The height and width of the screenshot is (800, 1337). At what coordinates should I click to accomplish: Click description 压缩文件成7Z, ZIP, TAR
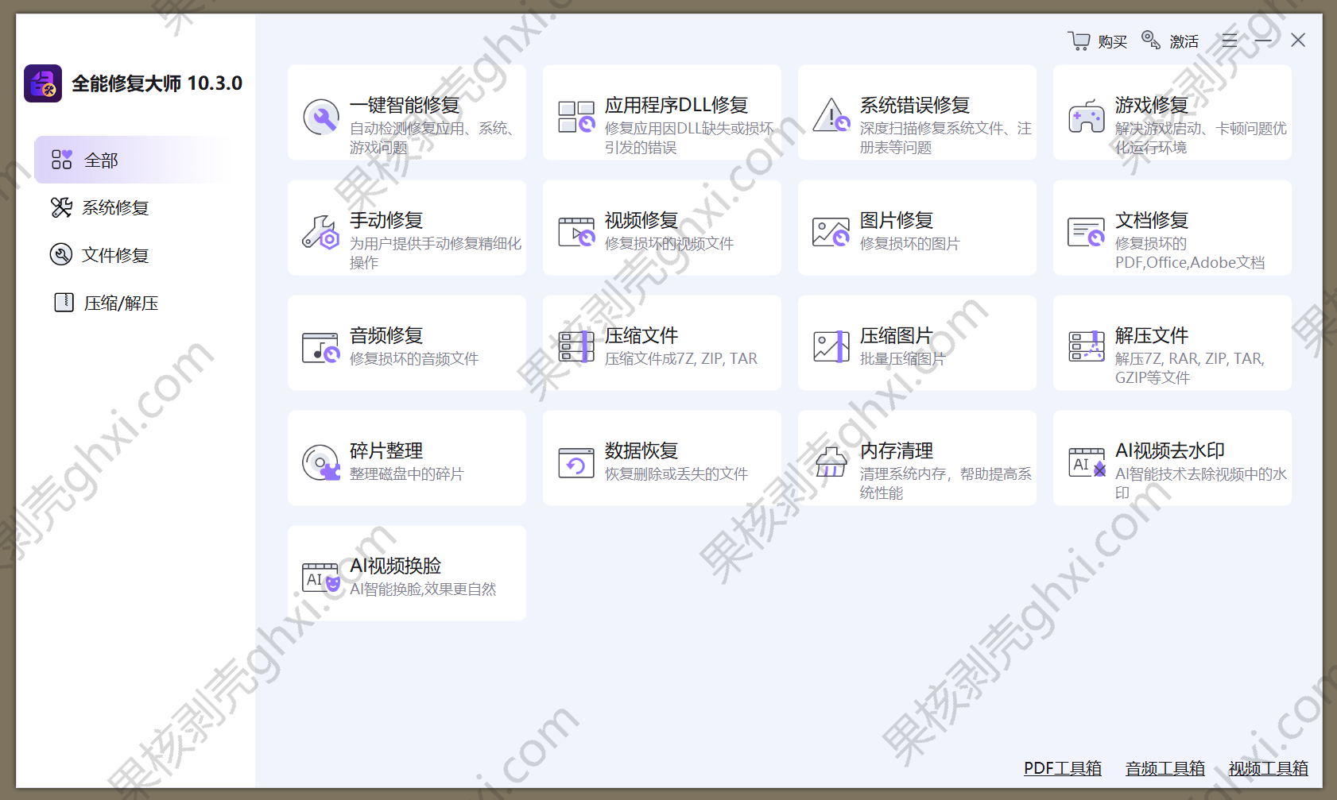click(x=681, y=359)
